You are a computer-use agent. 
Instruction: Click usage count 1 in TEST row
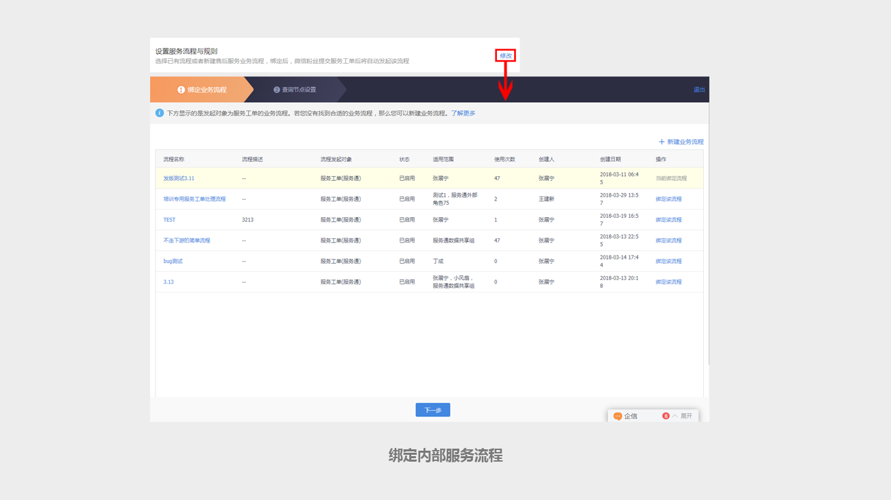496,220
